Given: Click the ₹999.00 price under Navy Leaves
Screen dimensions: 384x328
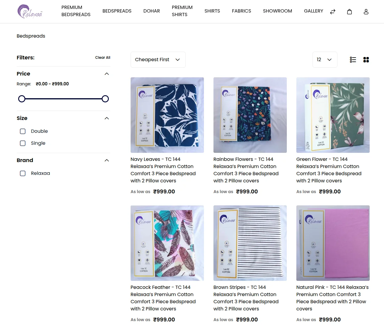Looking at the screenshot, I should pos(164,192).
